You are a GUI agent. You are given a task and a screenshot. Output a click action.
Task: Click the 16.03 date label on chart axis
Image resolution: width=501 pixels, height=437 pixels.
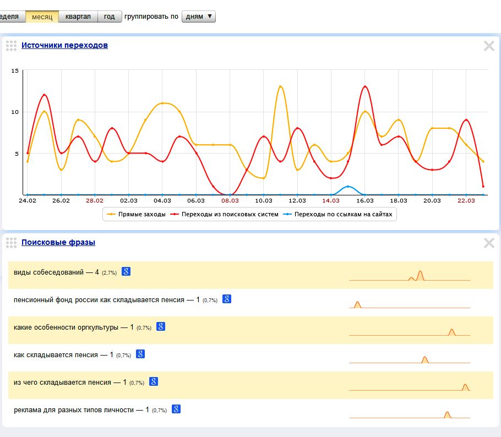pyautogui.click(x=365, y=200)
